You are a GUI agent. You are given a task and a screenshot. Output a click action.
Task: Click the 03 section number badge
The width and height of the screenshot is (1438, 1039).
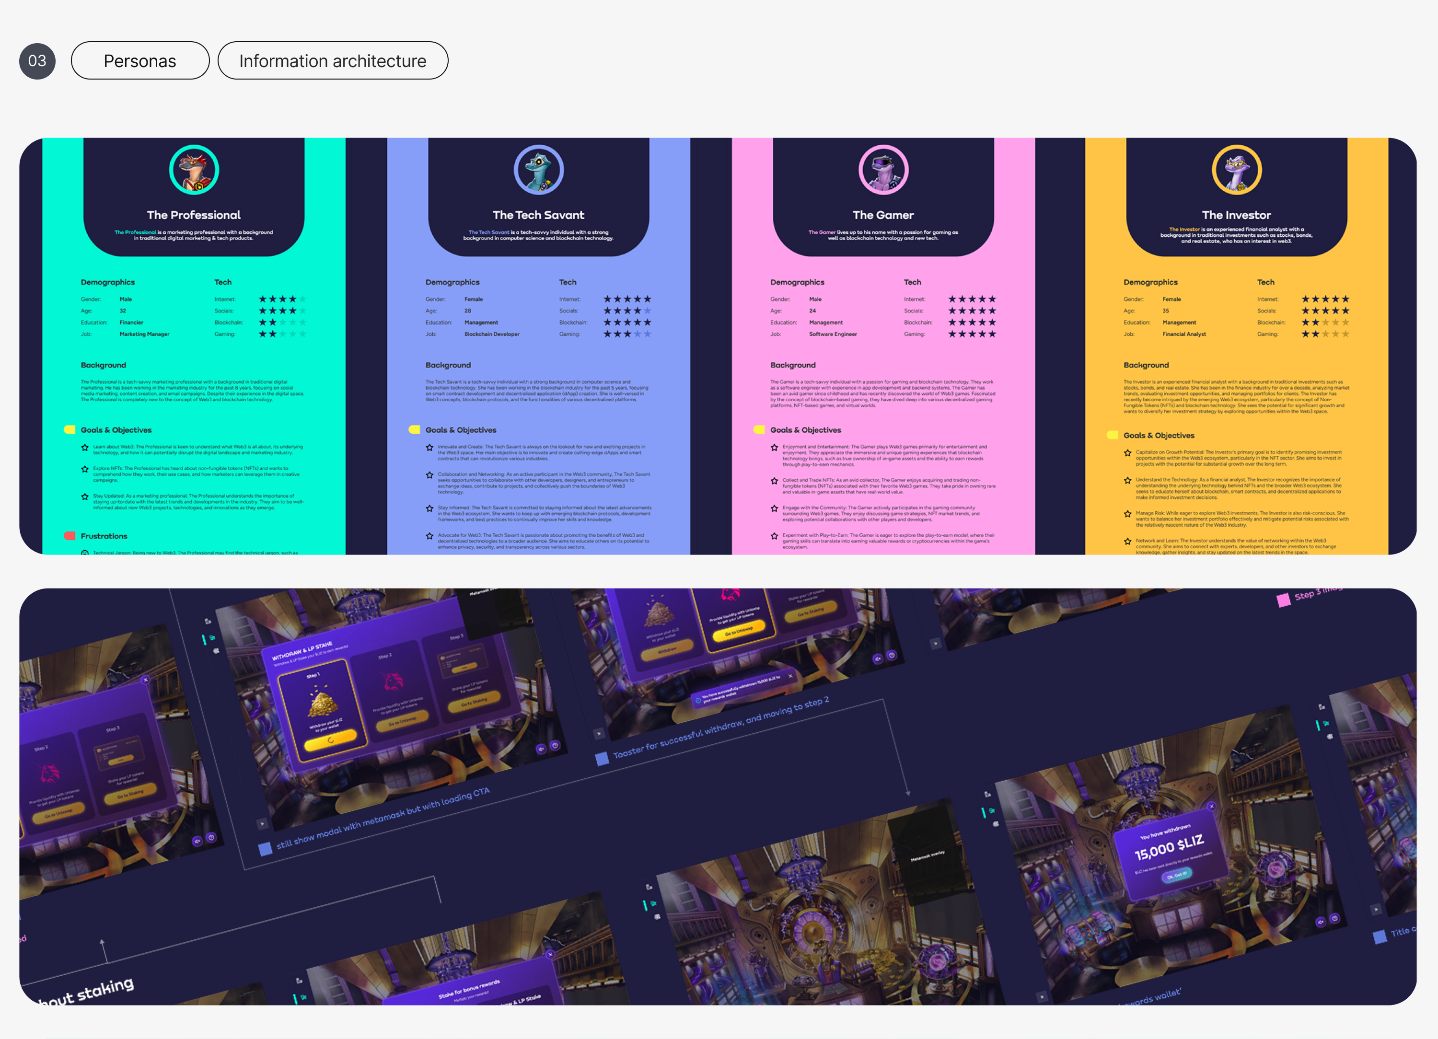tap(37, 61)
